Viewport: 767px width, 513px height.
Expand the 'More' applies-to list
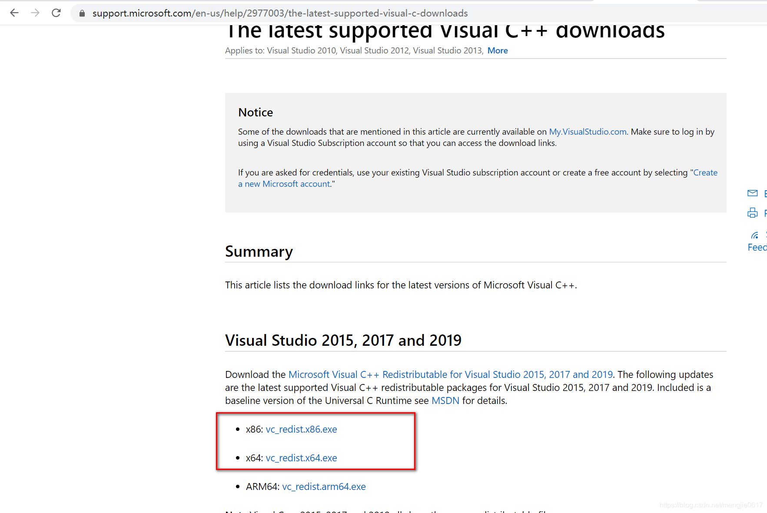coord(498,50)
